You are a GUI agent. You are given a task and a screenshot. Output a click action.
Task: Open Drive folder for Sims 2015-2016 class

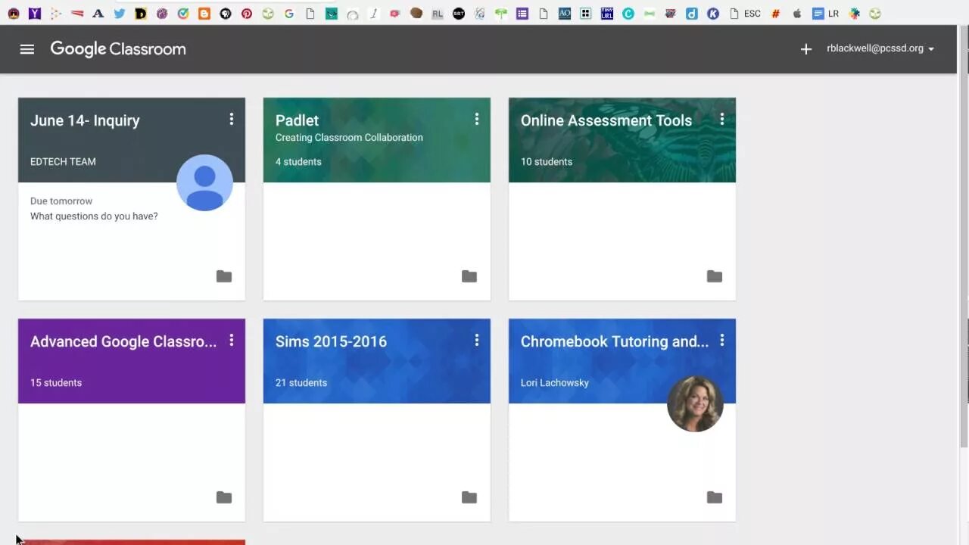coord(469,497)
